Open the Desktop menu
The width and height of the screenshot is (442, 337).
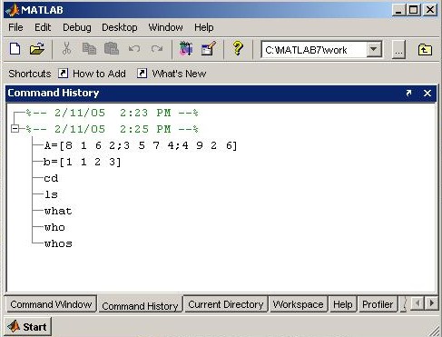pos(120,27)
